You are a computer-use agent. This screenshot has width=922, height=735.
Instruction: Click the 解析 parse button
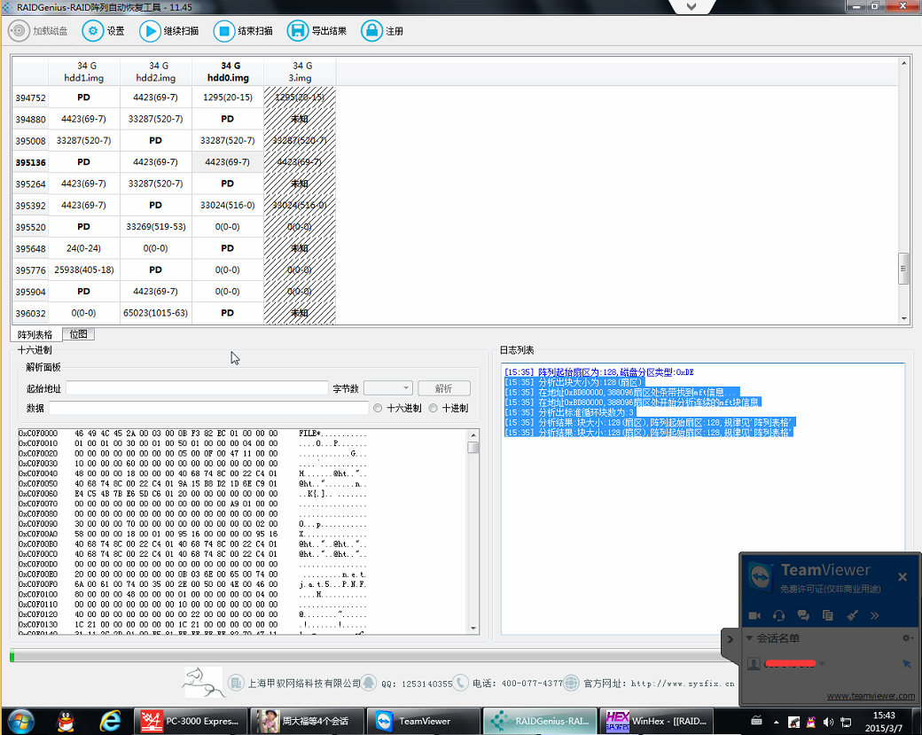pyautogui.click(x=444, y=388)
